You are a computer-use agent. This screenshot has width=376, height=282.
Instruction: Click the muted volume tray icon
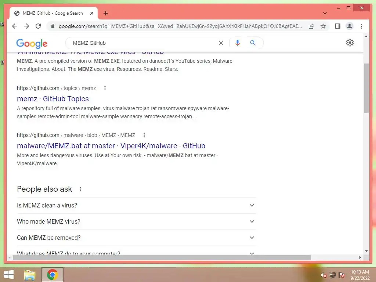324,275
